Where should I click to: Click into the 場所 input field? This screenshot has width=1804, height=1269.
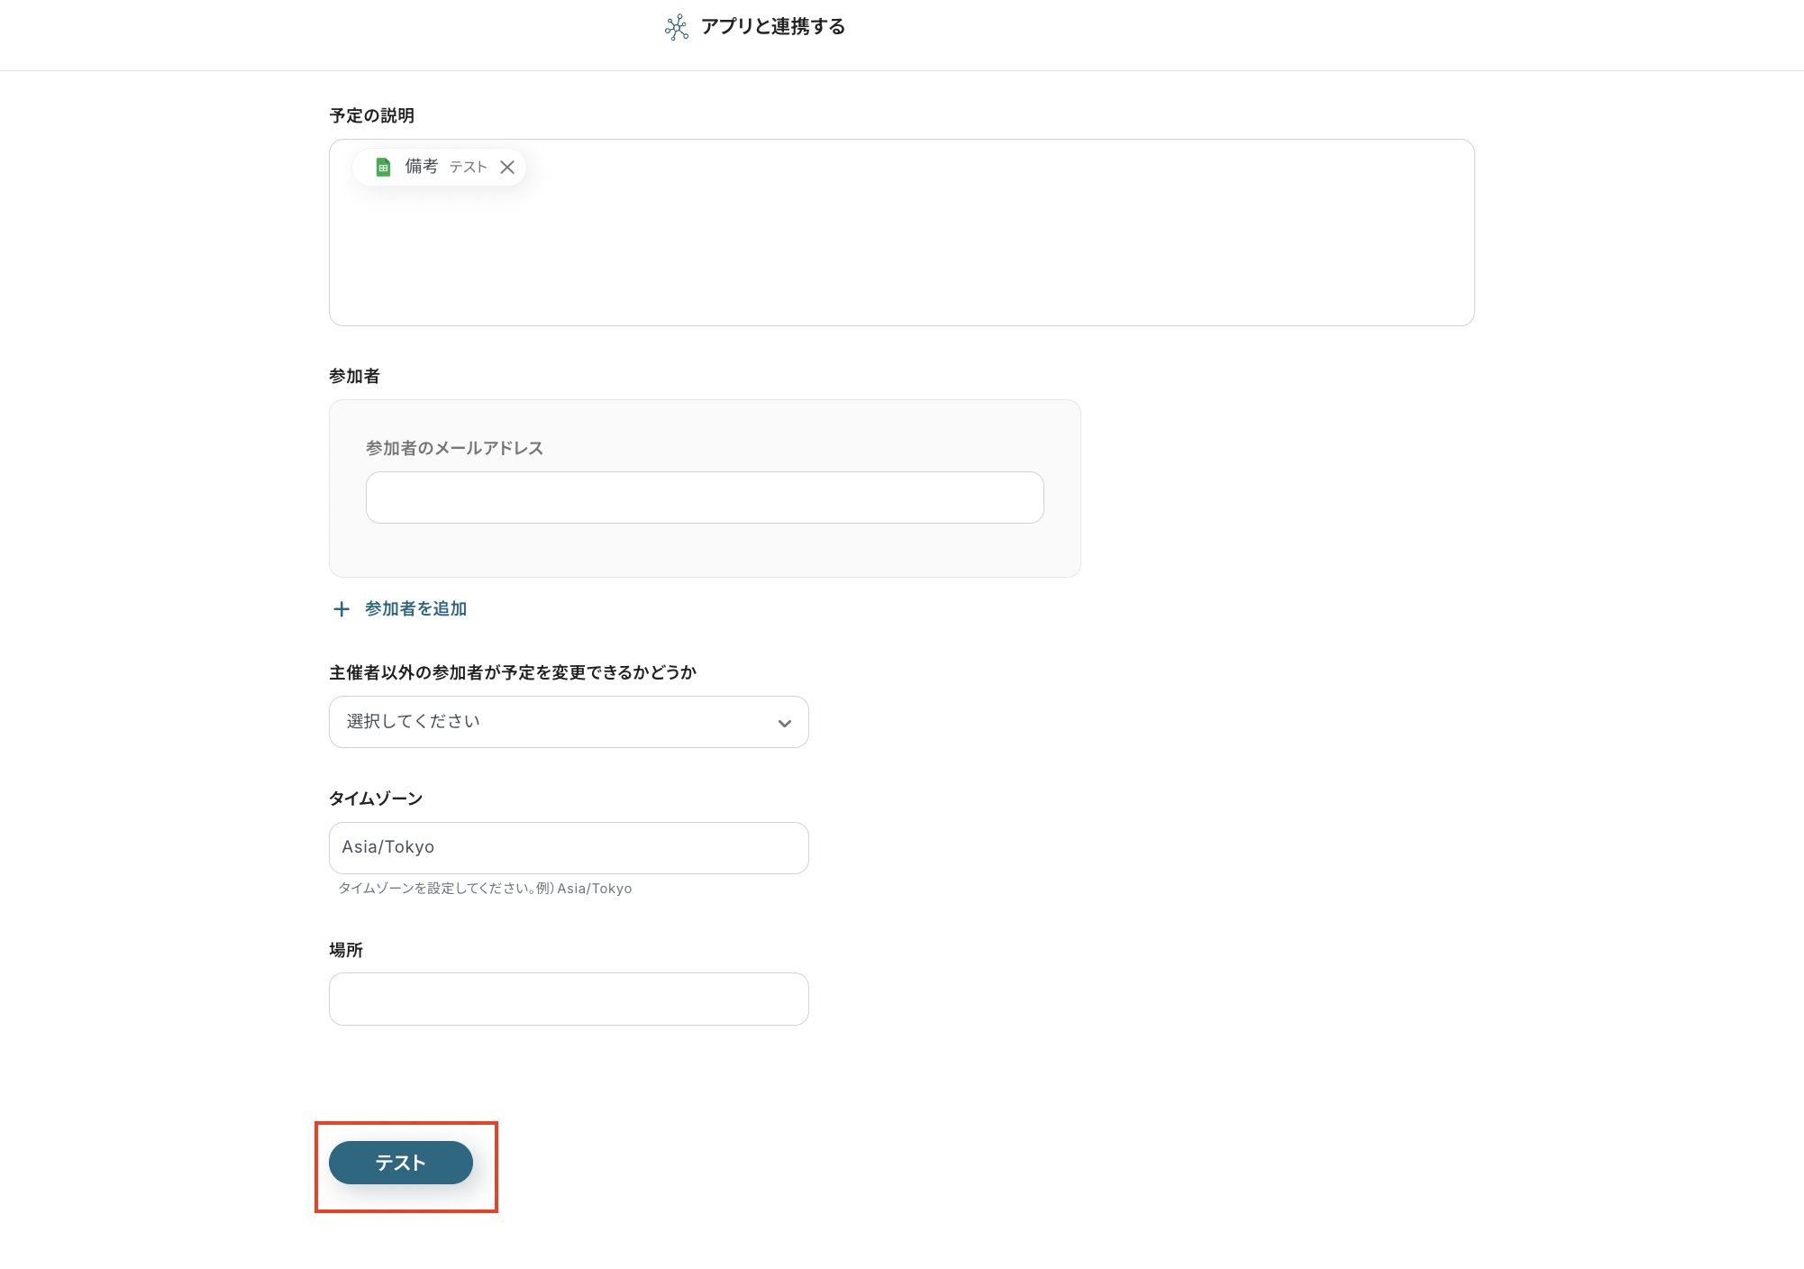(x=568, y=999)
